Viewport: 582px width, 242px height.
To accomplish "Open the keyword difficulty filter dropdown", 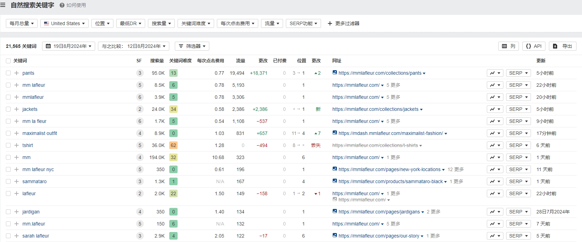I will (x=196, y=23).
